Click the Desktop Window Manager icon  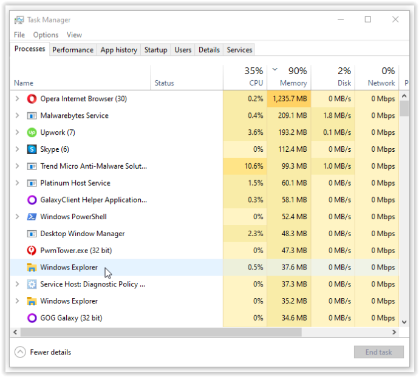click(32, 234)
